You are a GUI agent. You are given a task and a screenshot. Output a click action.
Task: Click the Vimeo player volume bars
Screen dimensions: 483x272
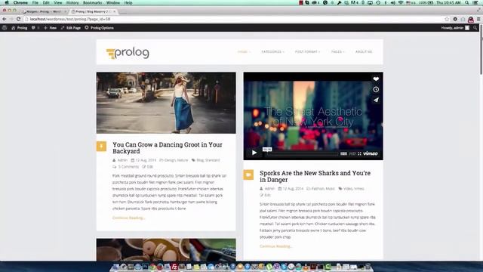pos(344,153)
